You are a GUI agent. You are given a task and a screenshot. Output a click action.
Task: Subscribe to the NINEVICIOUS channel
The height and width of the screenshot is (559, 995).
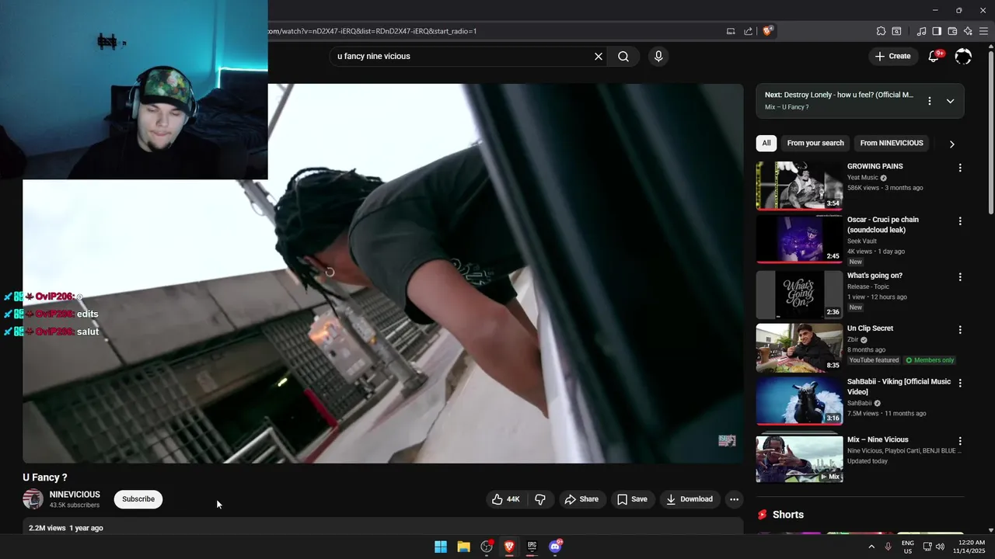(x=138, y=499)
